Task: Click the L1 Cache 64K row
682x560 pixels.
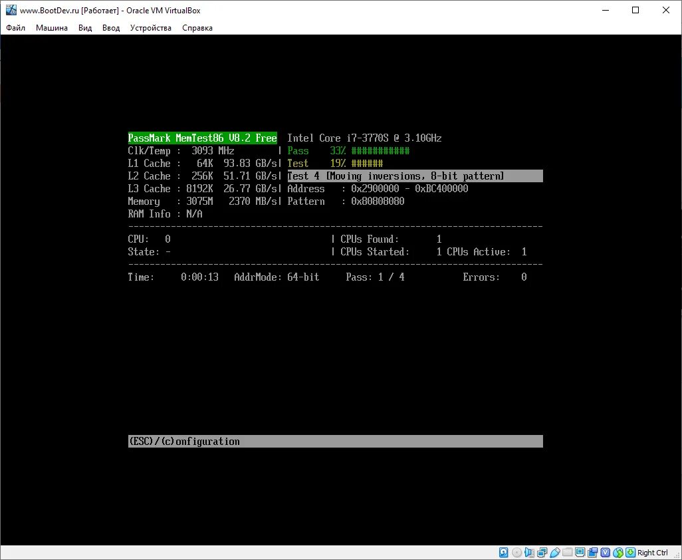Action: coord(202,164)
